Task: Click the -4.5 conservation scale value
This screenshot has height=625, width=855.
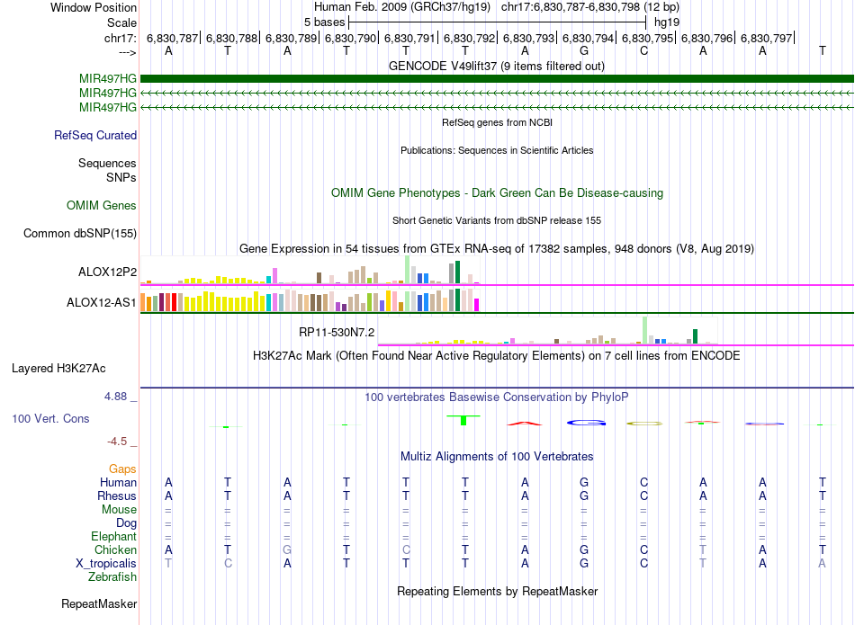Action: click(x=117, y=442)
